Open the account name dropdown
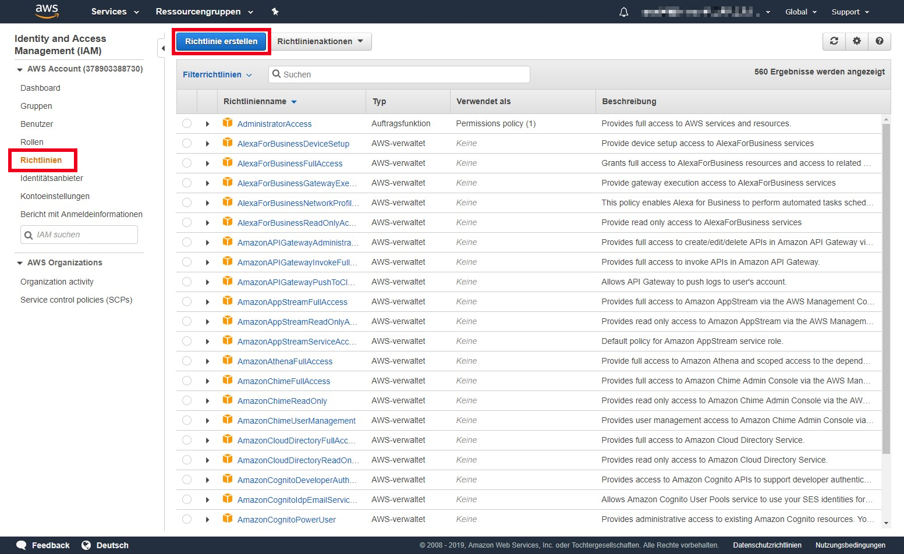 click(706, 12)
